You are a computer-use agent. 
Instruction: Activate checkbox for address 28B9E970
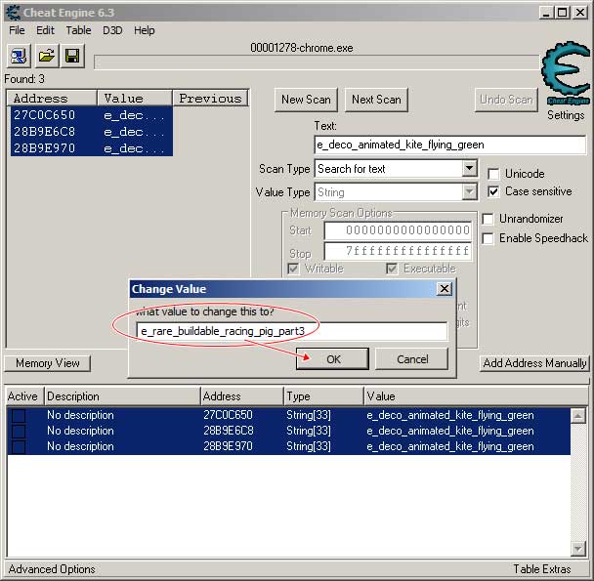[x=19, y=446]
